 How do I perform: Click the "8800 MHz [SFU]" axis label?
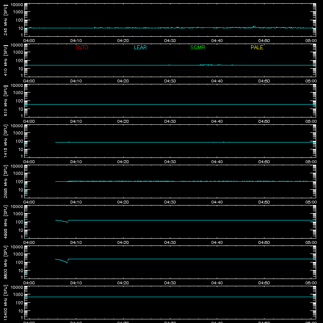[5, 262]
